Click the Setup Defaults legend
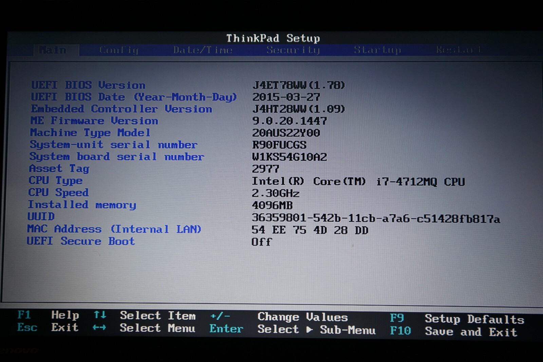 (x=474, y=319)
